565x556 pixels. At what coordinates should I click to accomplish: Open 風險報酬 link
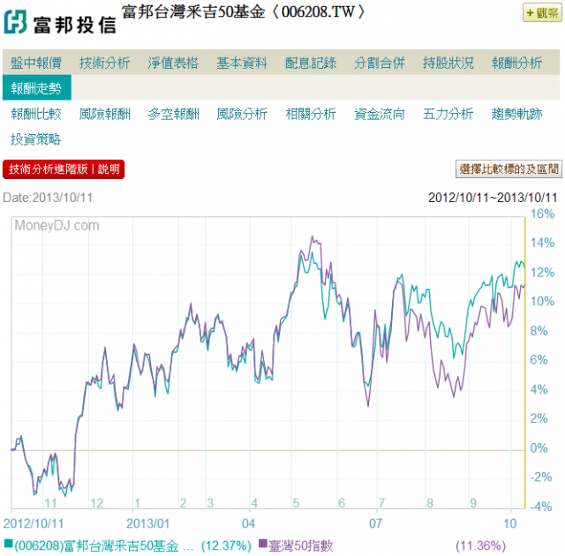coord(104,114)
